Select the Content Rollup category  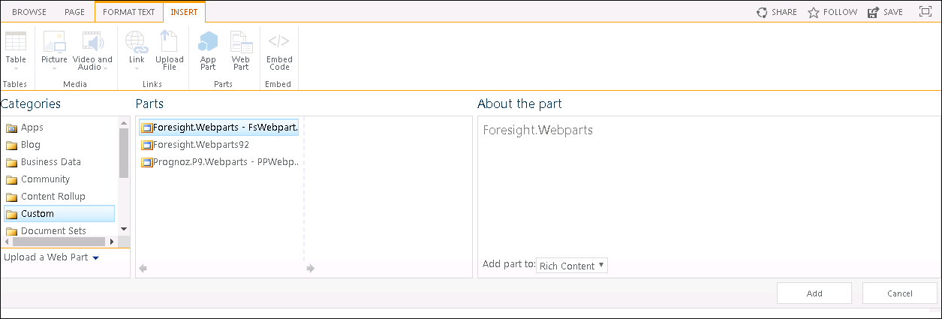coord(53,197)
